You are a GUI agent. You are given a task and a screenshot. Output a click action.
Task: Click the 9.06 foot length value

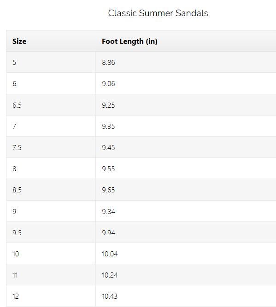click(108, 84)
